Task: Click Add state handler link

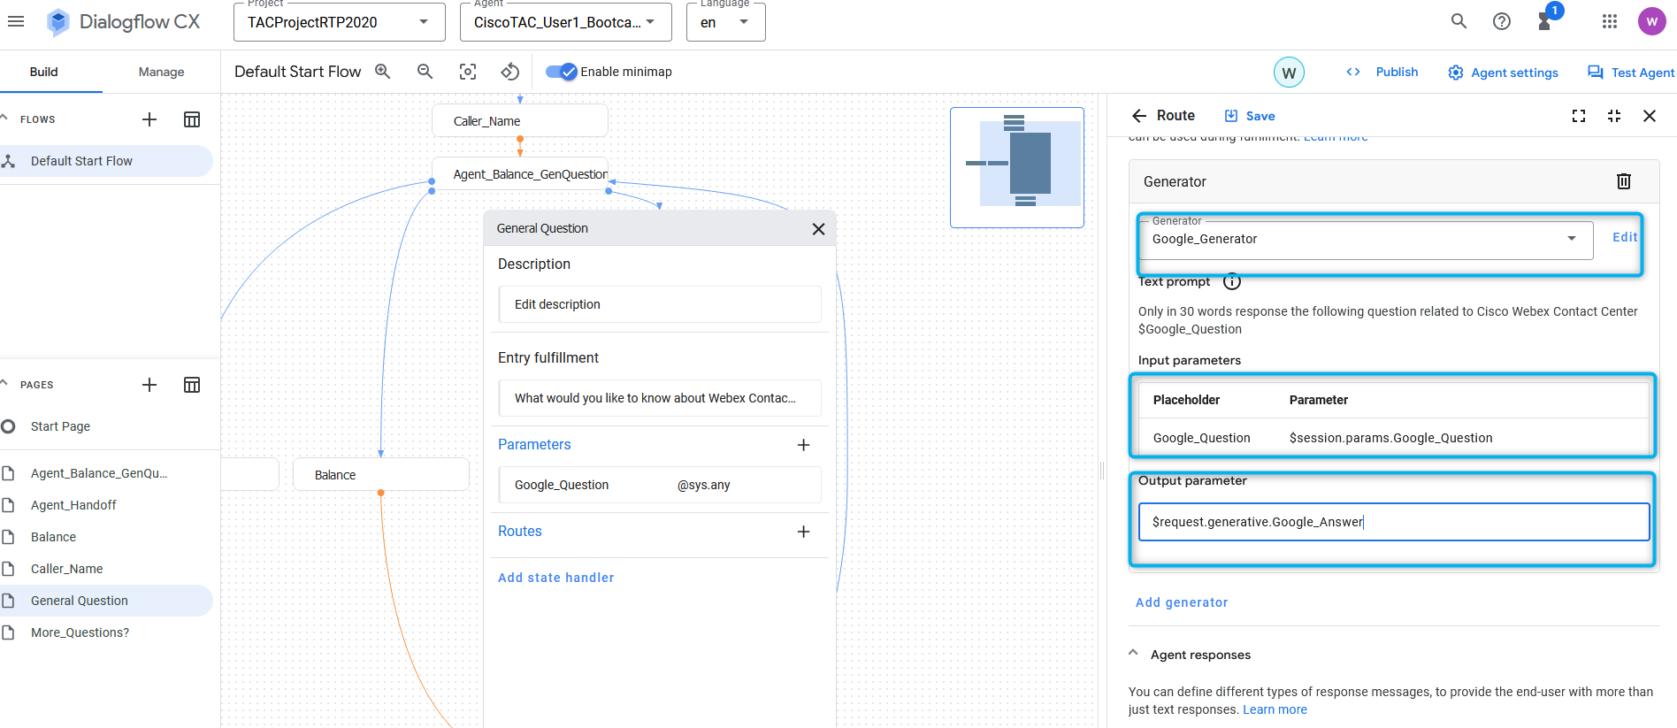Action: (x=555, y=578)
